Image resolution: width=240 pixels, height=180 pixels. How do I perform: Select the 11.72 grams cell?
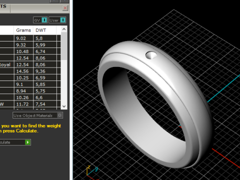(x=23, y=104)
